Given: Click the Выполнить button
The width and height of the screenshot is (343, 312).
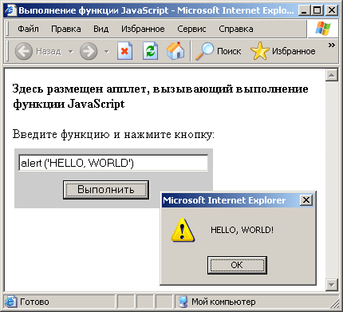Looking at the screenshot, I should [106, 190].
